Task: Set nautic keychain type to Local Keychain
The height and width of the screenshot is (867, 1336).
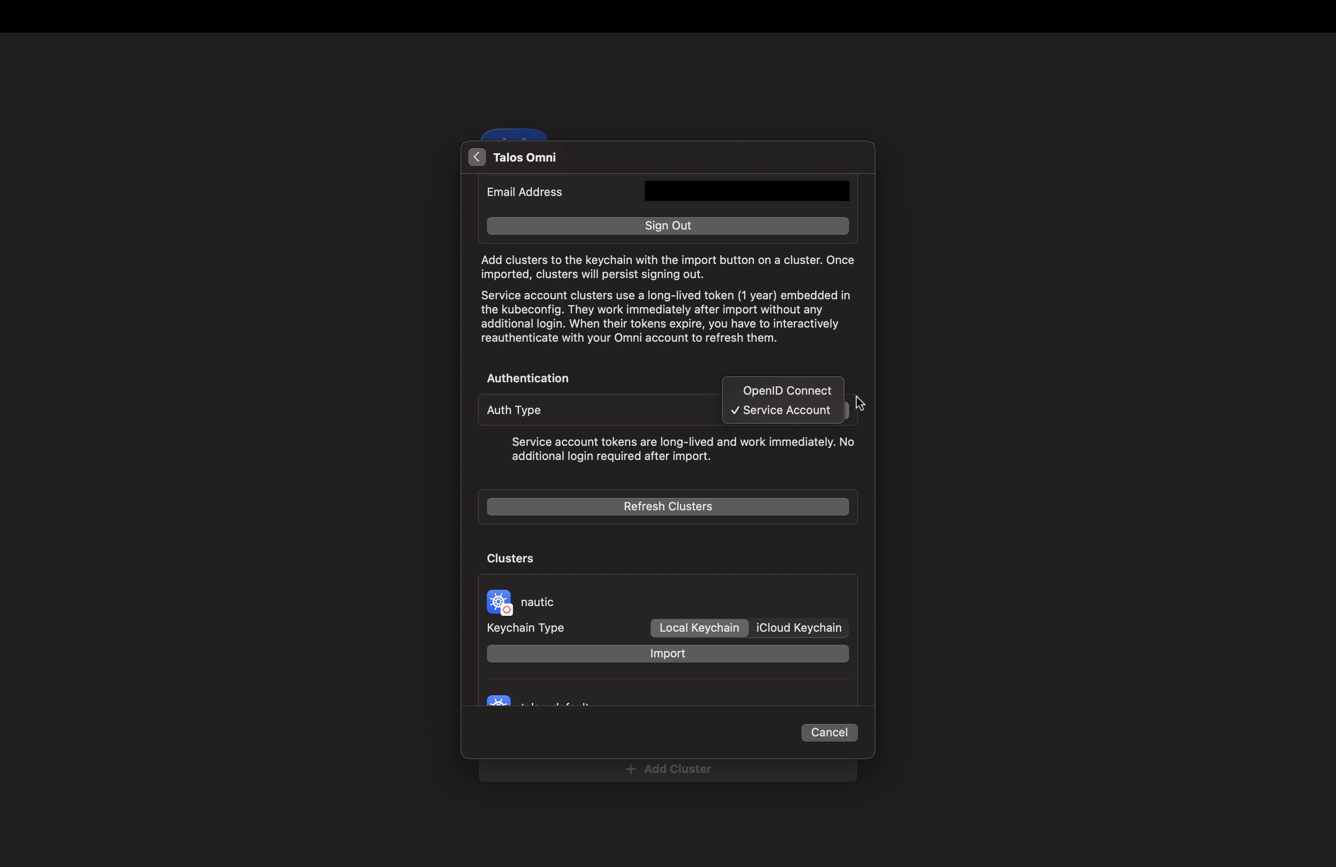Action: [699, 628]
